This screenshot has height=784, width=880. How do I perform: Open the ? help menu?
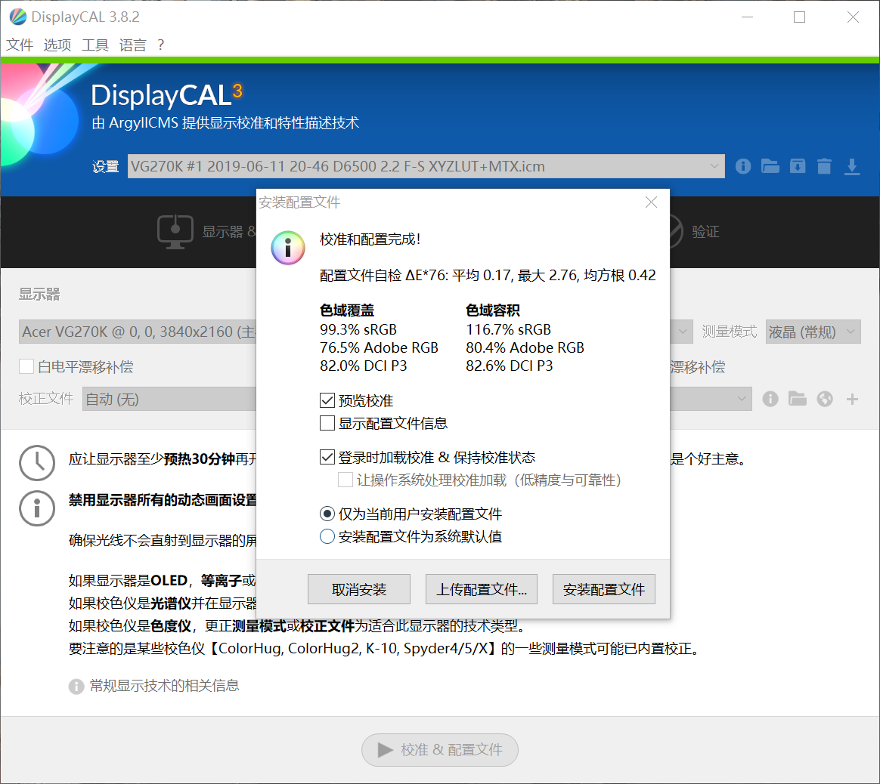(x=160, y=45)
